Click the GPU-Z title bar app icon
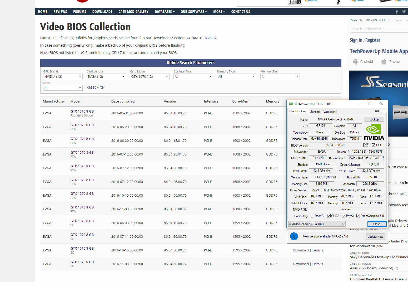This screenshot has width=408, height=282. [x=291, y=104]
